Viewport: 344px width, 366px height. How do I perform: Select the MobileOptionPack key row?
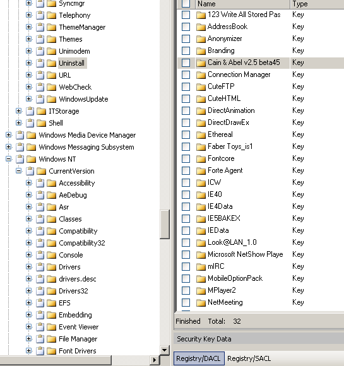click(x=261, y=278)
